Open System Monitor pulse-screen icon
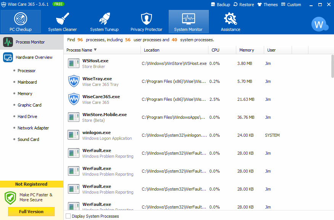 click(x=188, y=19)
